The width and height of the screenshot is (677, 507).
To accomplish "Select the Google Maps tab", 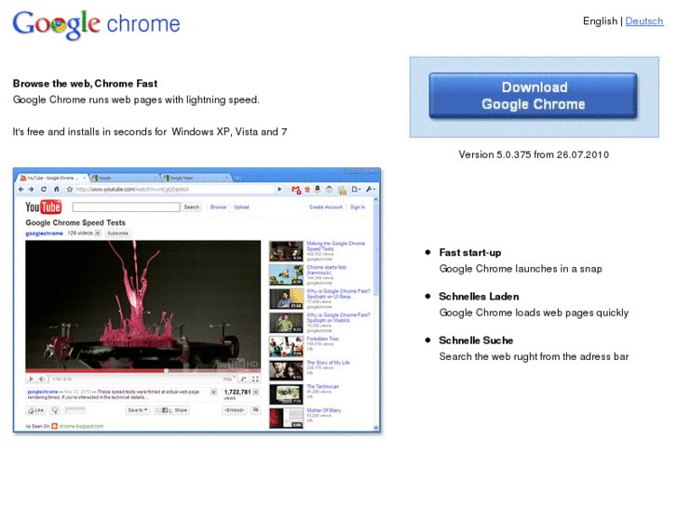I will [196, 178].
